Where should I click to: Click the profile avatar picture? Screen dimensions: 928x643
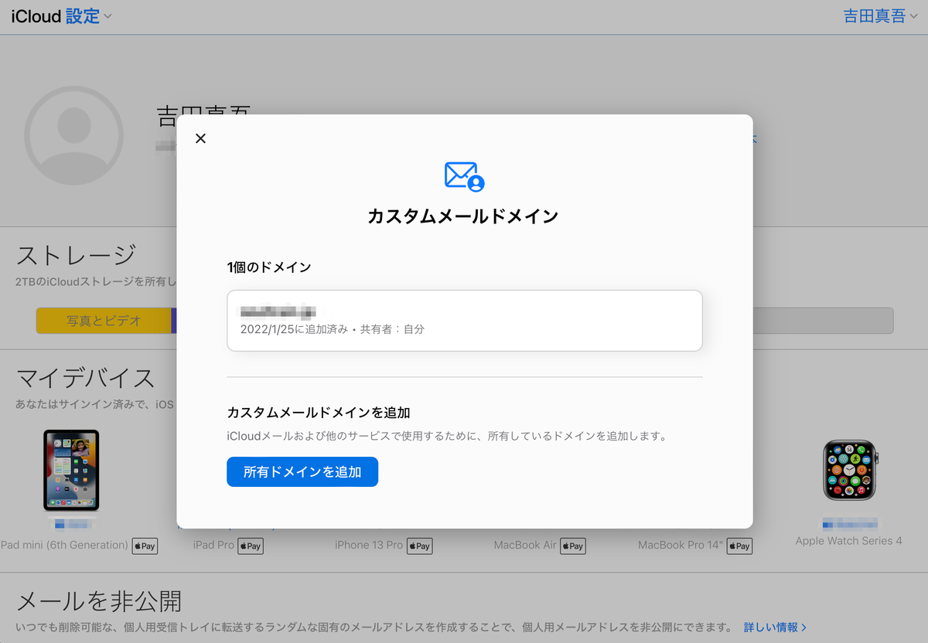(73, 135)
